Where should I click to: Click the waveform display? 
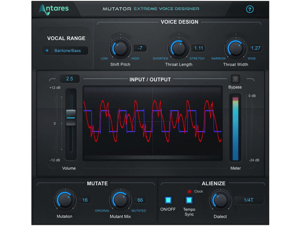(153, 123)
